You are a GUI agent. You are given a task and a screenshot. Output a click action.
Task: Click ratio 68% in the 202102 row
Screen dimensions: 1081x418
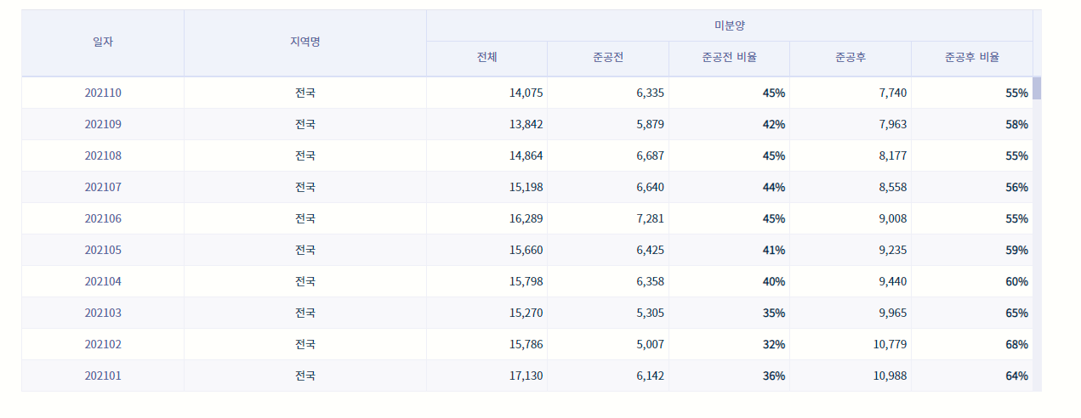(1017, 344)
